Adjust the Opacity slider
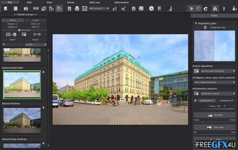This screenshot has height=150, width=238. click(x=215, y=108)
